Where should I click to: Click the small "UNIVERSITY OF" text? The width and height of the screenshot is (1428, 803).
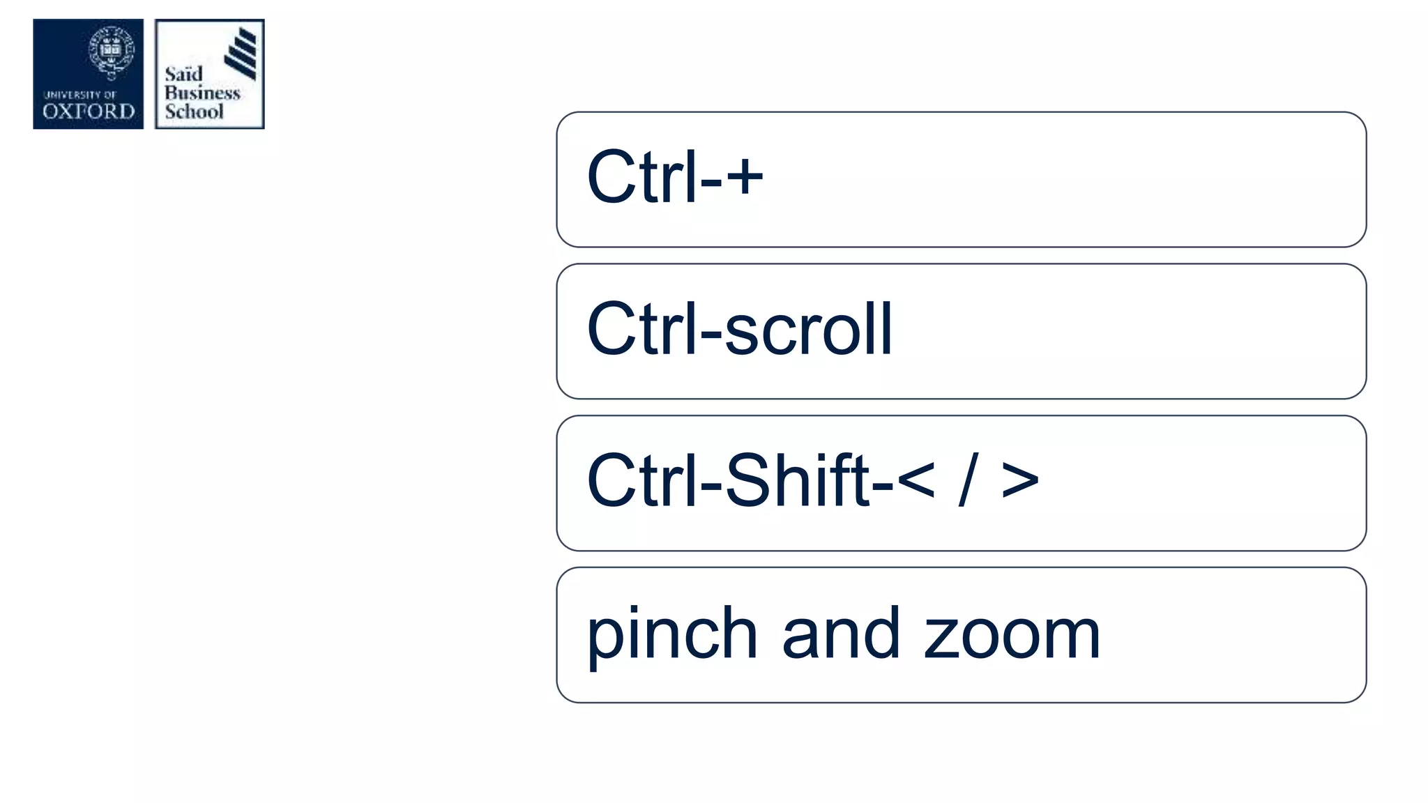point(79,95)
